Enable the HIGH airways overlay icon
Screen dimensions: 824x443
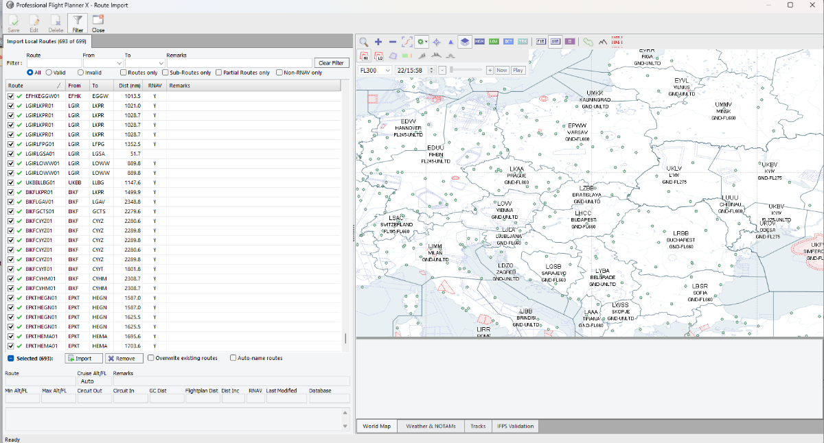(480, 42)
